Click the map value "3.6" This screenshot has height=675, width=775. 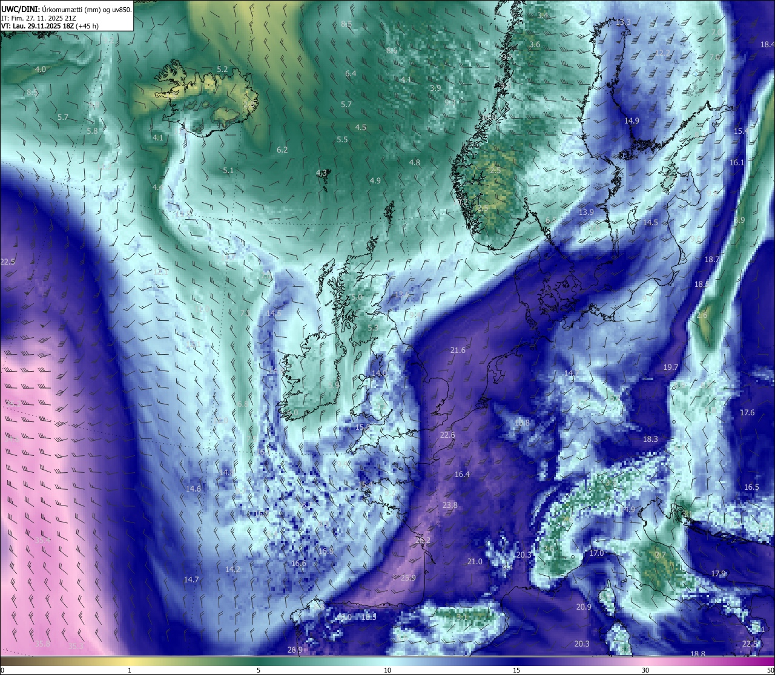535,45
